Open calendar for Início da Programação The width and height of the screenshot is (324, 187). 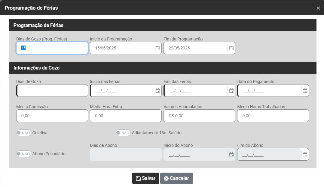(x=157, y=48)
